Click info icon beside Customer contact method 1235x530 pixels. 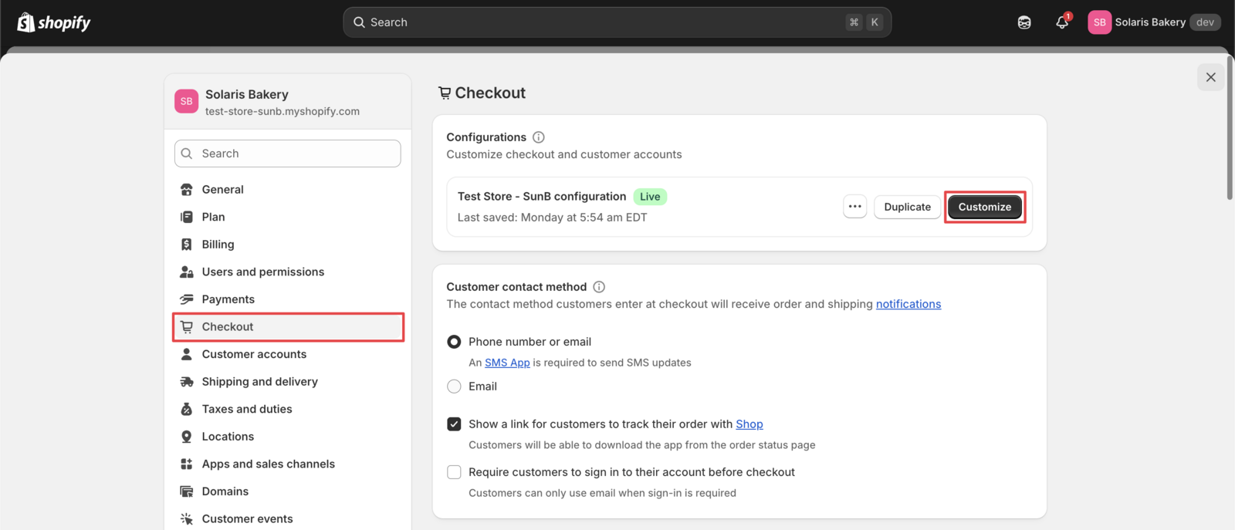coord(599,287)
